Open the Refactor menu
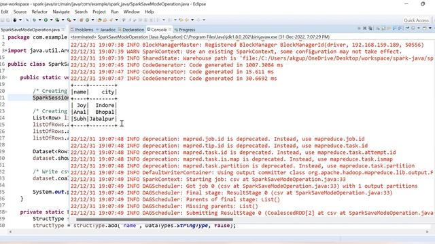This screenshot has width=435, height=244. coord(39,12)
